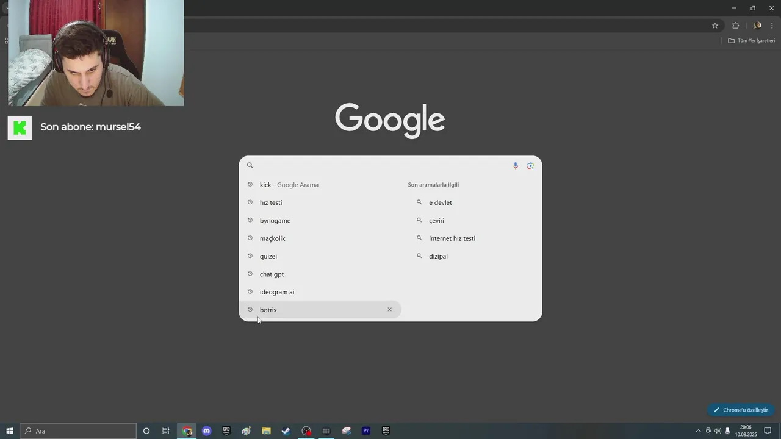Screen dimensions: 781x439
Task: Open the pink disc app on taskbar
Action: tap(346, 431)
